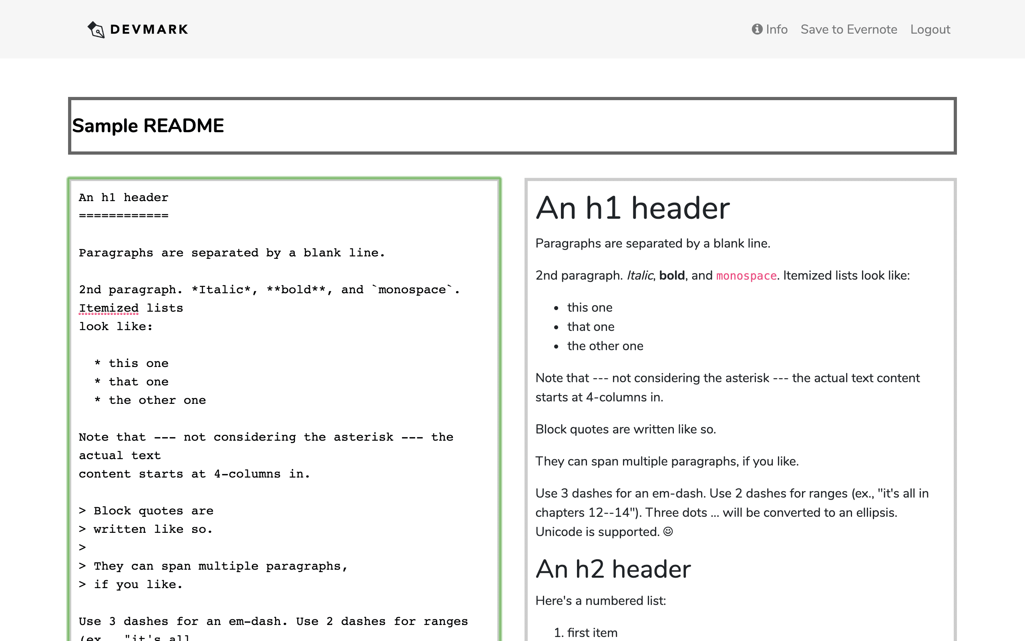This screenshot has height=641, width=1025.
Task: Click the block quote line in the editor
Action: coord(146,510)
